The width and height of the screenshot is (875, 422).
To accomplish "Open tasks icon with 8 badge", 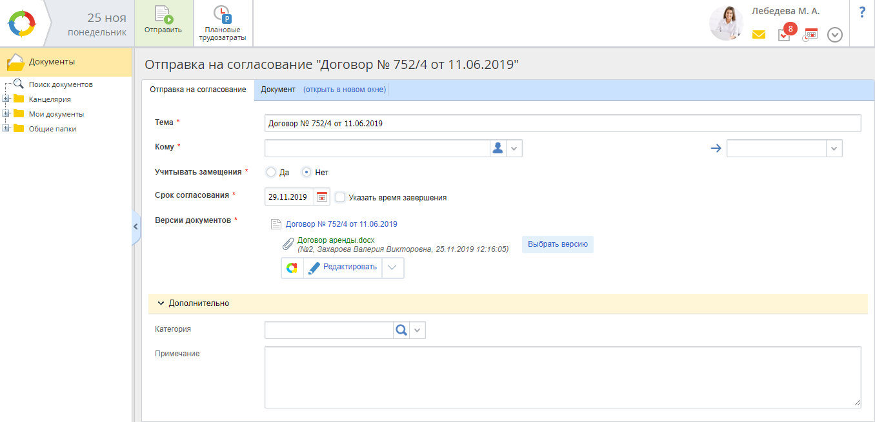I will click(784, 35).
